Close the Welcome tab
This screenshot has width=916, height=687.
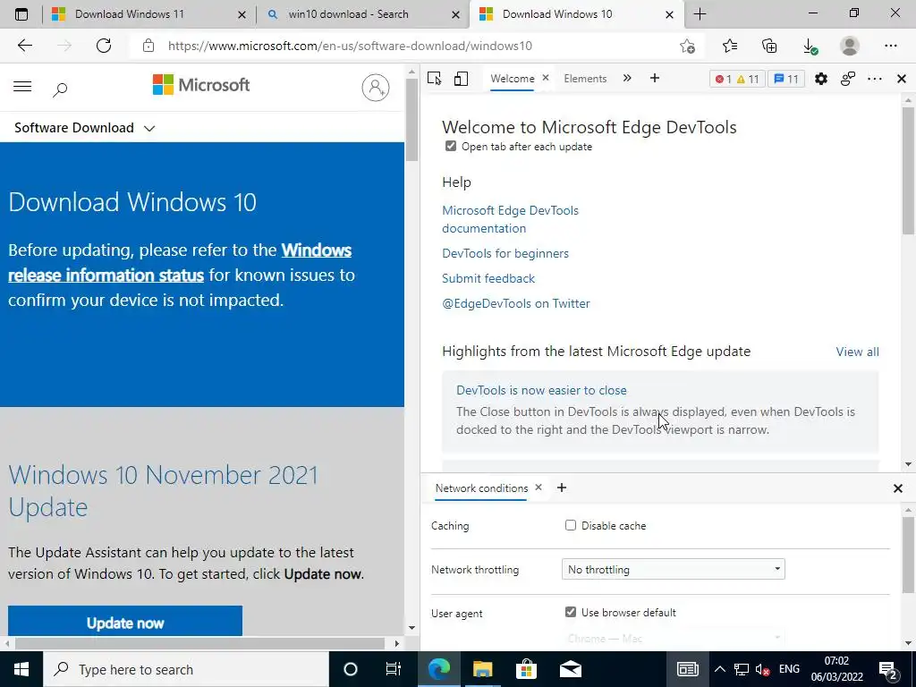click(546, 78)
